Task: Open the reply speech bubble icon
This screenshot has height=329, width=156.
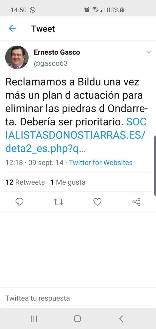Action: pos(19,202)
